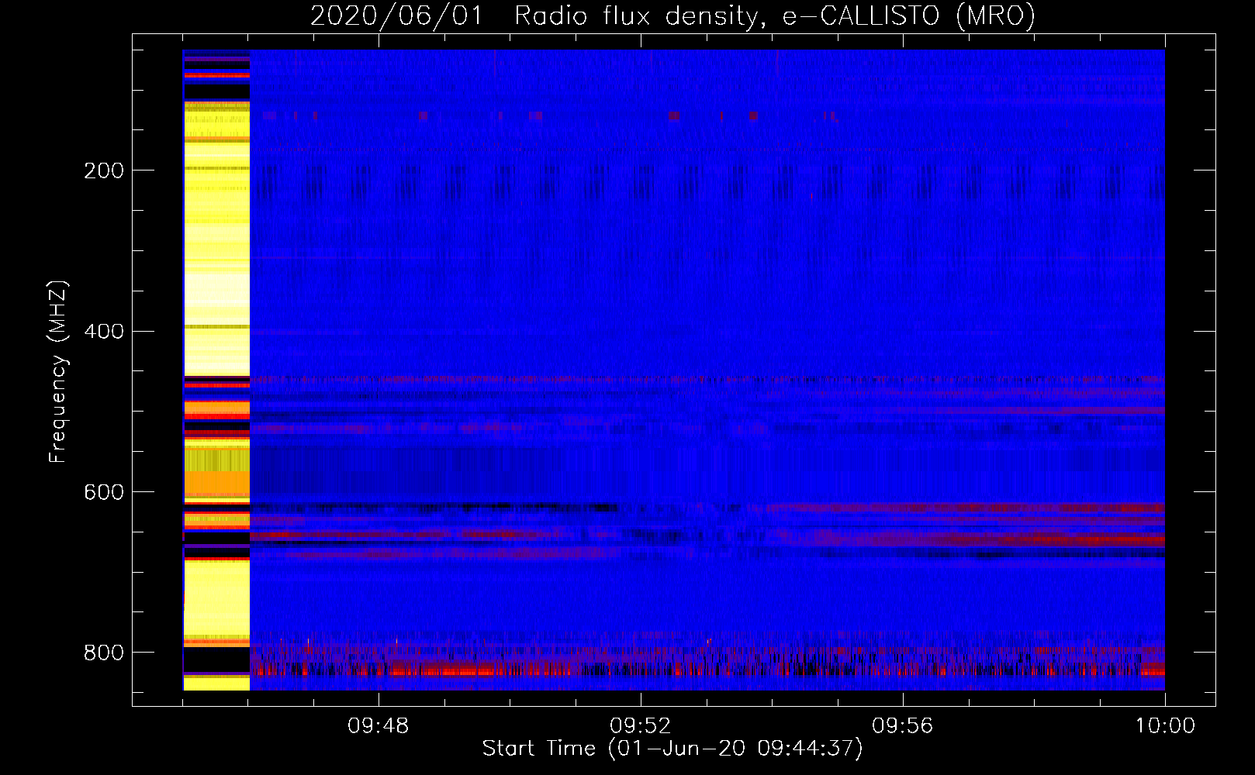Screen dimensions: 1255x775
Task: Click the 'Start Time (01-Jun-20 09:44:37)' label
Action: [x=672, y=749]
